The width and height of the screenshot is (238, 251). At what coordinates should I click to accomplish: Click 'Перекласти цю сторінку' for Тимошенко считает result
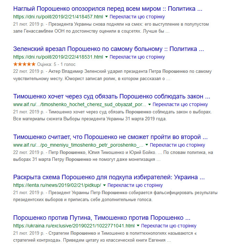177,145
